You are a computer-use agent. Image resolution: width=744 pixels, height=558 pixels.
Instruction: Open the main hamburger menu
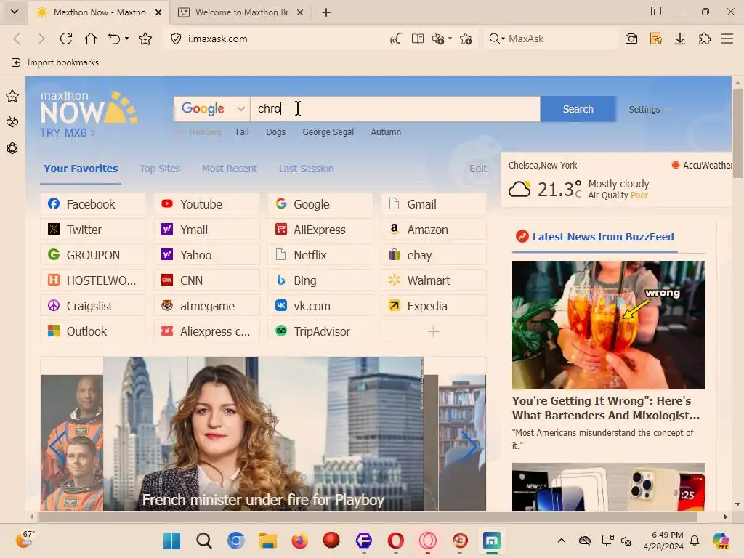[727, 39]
